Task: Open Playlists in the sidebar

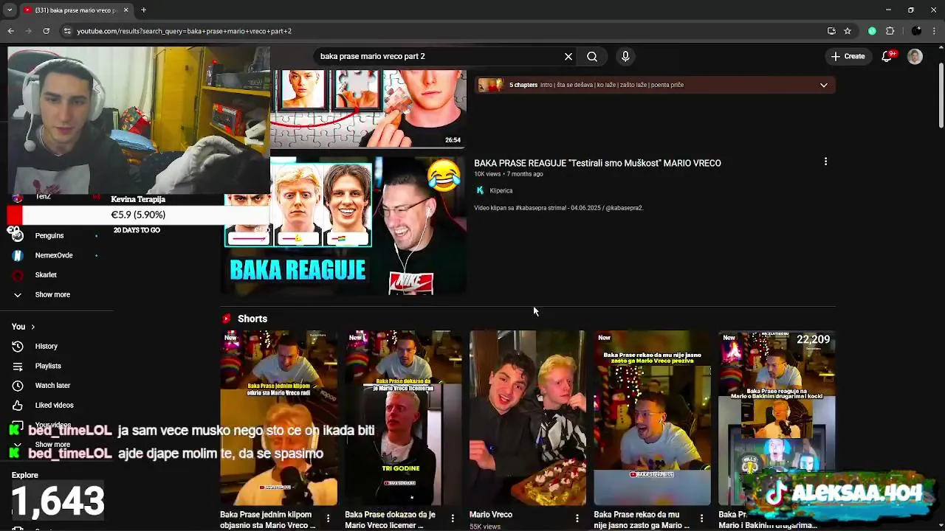Action: pos(48,366)
